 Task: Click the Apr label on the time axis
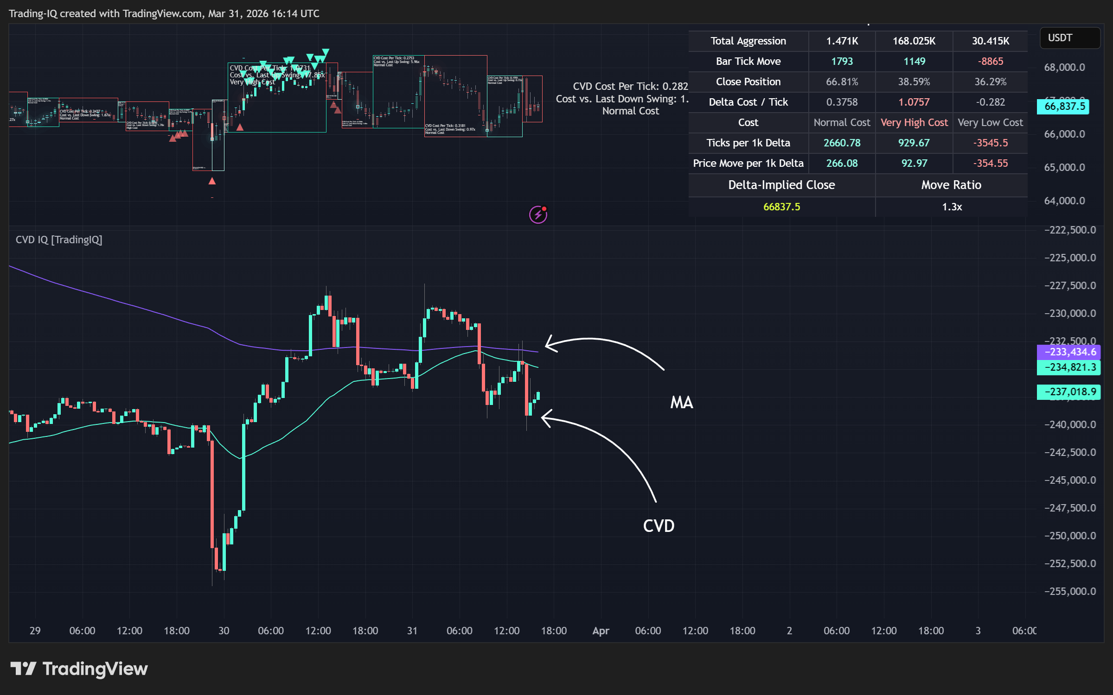pyautogui.click(x=601, y=631)
